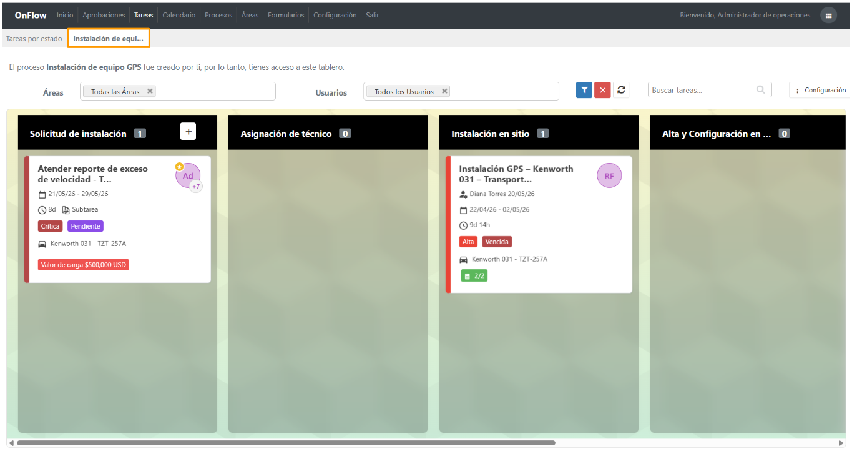Open the apps grid icon in top-right
The width and height of the screenshot is (852, 454).
click(828, 16)
